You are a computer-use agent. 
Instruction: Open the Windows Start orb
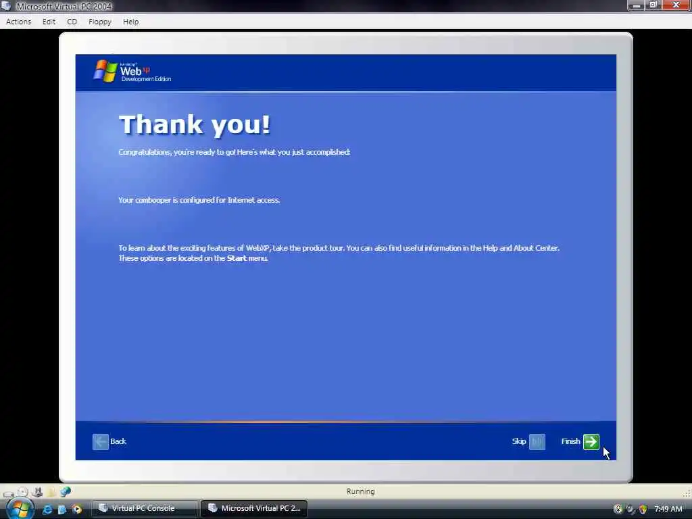tap(20, 509)
